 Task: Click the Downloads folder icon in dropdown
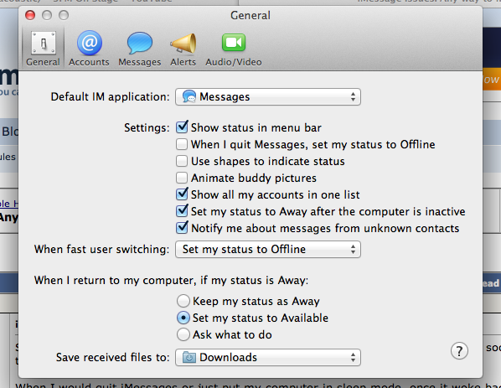click(x=189, y=357)
